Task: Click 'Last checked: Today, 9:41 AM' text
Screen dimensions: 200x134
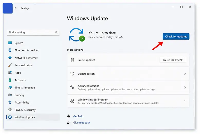Action: (106, 37)
